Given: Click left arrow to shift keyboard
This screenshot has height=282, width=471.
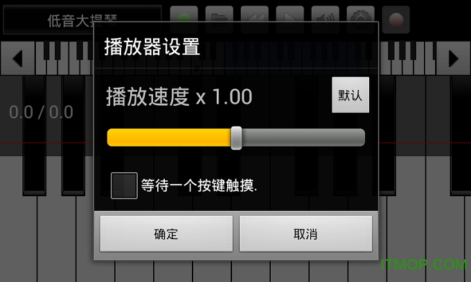Looking at the screenshot, I should [x=17, y=59].
